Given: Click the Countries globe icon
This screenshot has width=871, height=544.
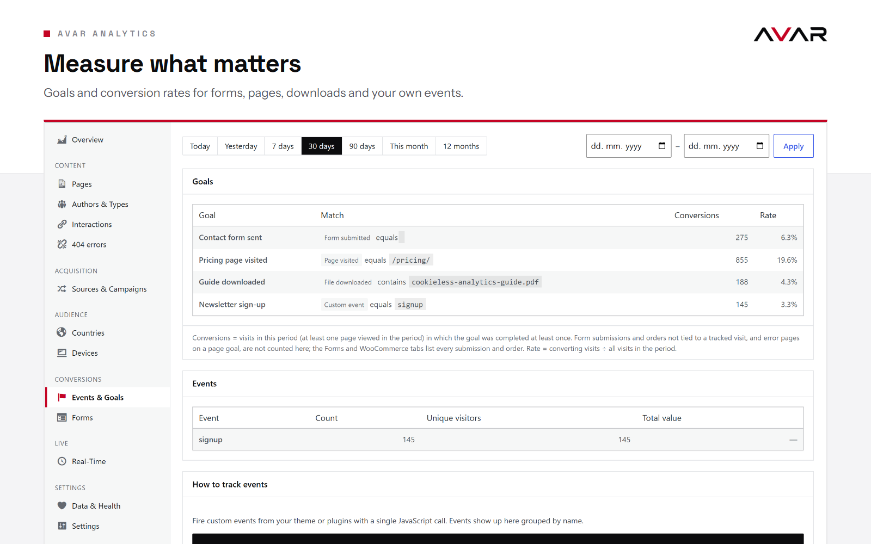Looking at the screenshot, I should pyautogui.click(x=62, y=332).
